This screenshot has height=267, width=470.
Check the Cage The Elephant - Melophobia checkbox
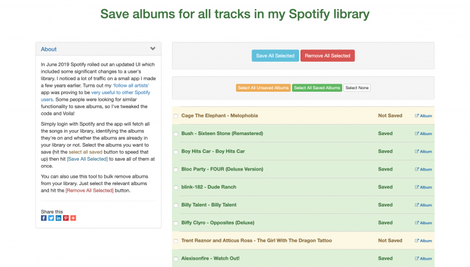click(176, 116)
